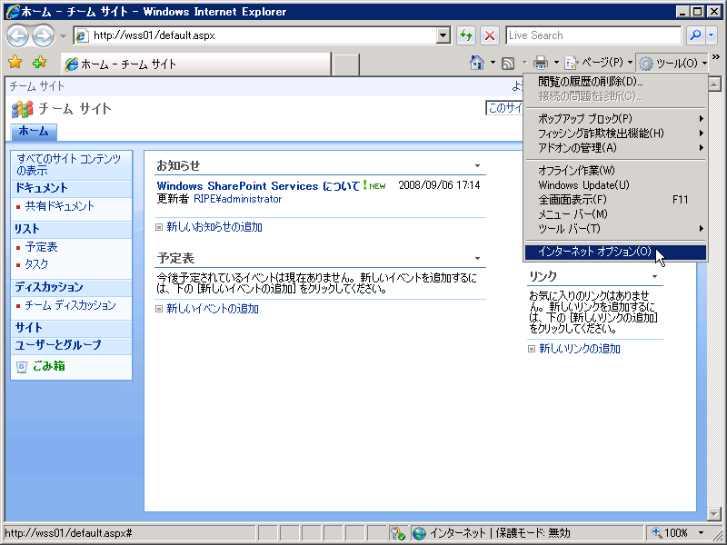Click the ドキュメント sidebar heading link
Image resolution: width=727 pixels, height=545 pixels.
pyautogui.click(x=41, y=188)
